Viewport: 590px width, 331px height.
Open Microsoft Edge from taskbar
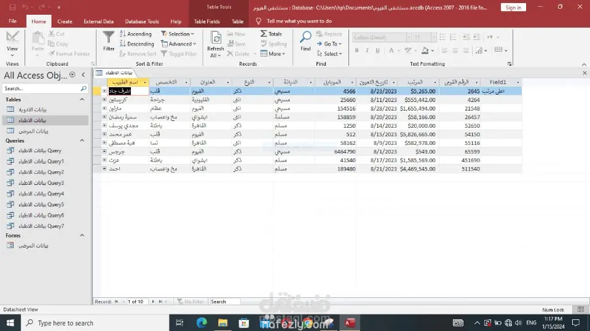coord(202,323)
